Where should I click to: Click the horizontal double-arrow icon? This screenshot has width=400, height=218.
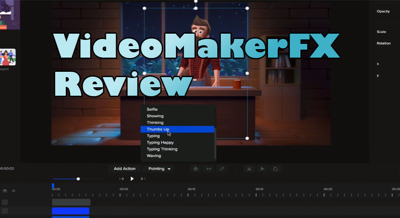point(209,169)
